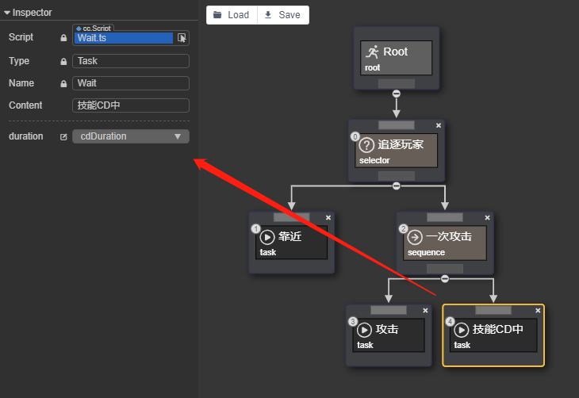Toggle the lock icon beside Name field
The height and width of the screenshot is (398, 579).
(63, 83)
